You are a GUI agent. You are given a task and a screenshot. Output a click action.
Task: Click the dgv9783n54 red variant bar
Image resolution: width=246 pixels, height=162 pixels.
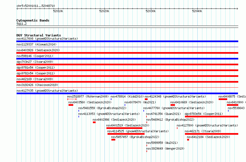[x=211, y=117]
